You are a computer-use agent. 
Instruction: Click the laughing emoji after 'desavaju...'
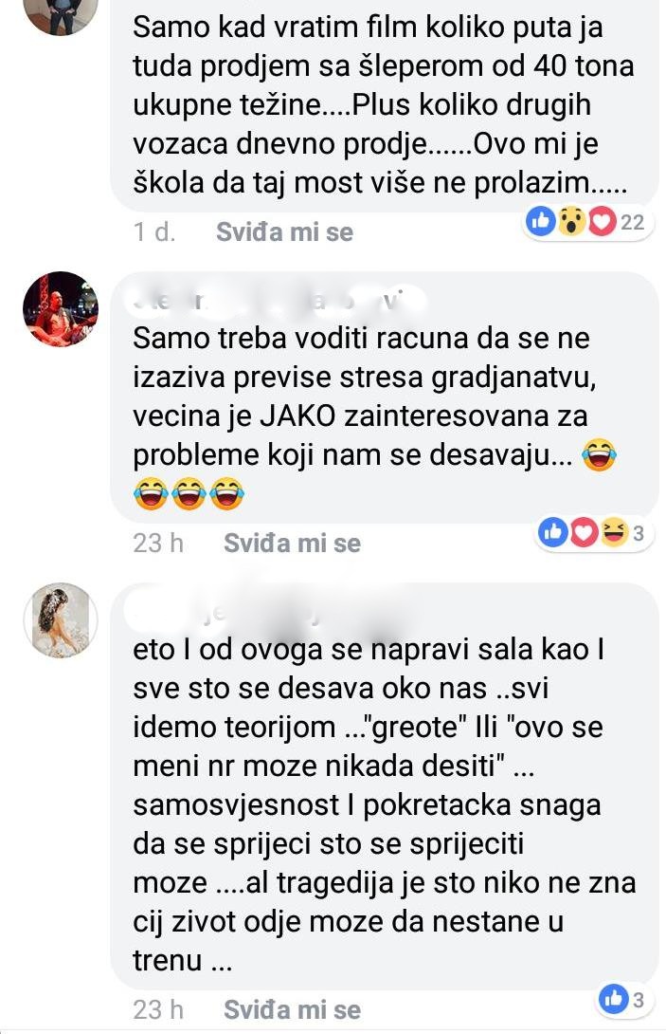(x=599, y=454)
